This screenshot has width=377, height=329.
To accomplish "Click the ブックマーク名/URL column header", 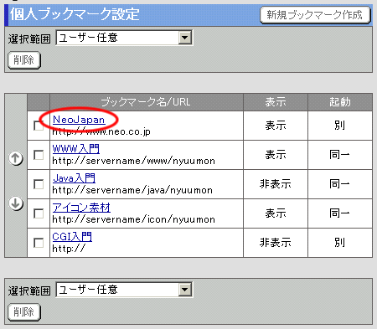I will click(x=146, y=102).
